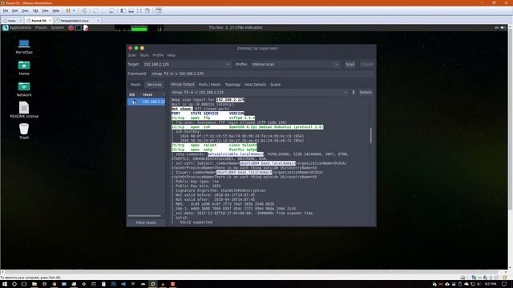Screen dimensions: 513x288
Task: Click the Nmap output vertical scrollbar
Action: (x=370, y=135)
